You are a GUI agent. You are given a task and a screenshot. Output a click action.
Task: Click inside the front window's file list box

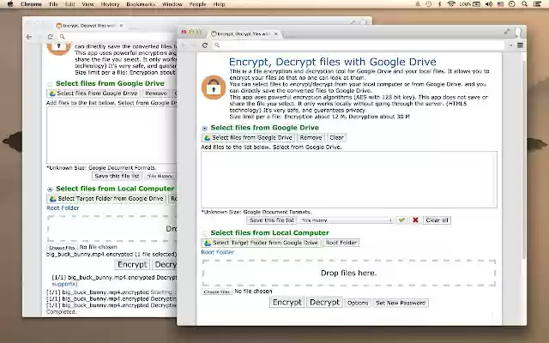[x=349, y=179]
